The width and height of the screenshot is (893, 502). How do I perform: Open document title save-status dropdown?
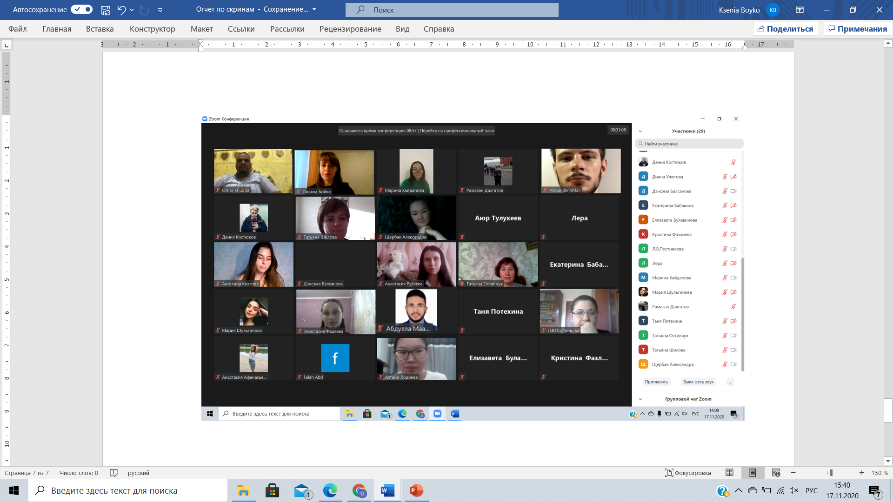(x=314, y=9)
